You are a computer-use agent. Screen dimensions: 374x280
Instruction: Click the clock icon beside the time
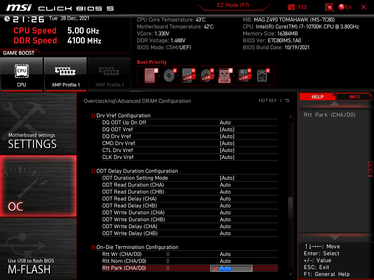7,19
